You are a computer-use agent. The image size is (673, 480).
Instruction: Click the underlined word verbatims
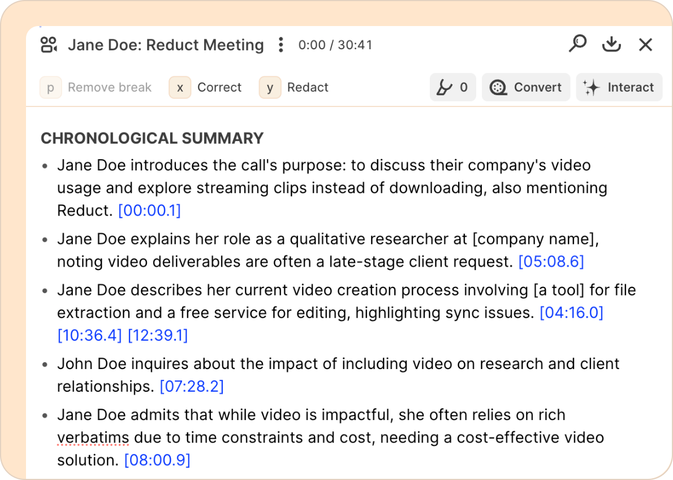[x=93, y=438]
